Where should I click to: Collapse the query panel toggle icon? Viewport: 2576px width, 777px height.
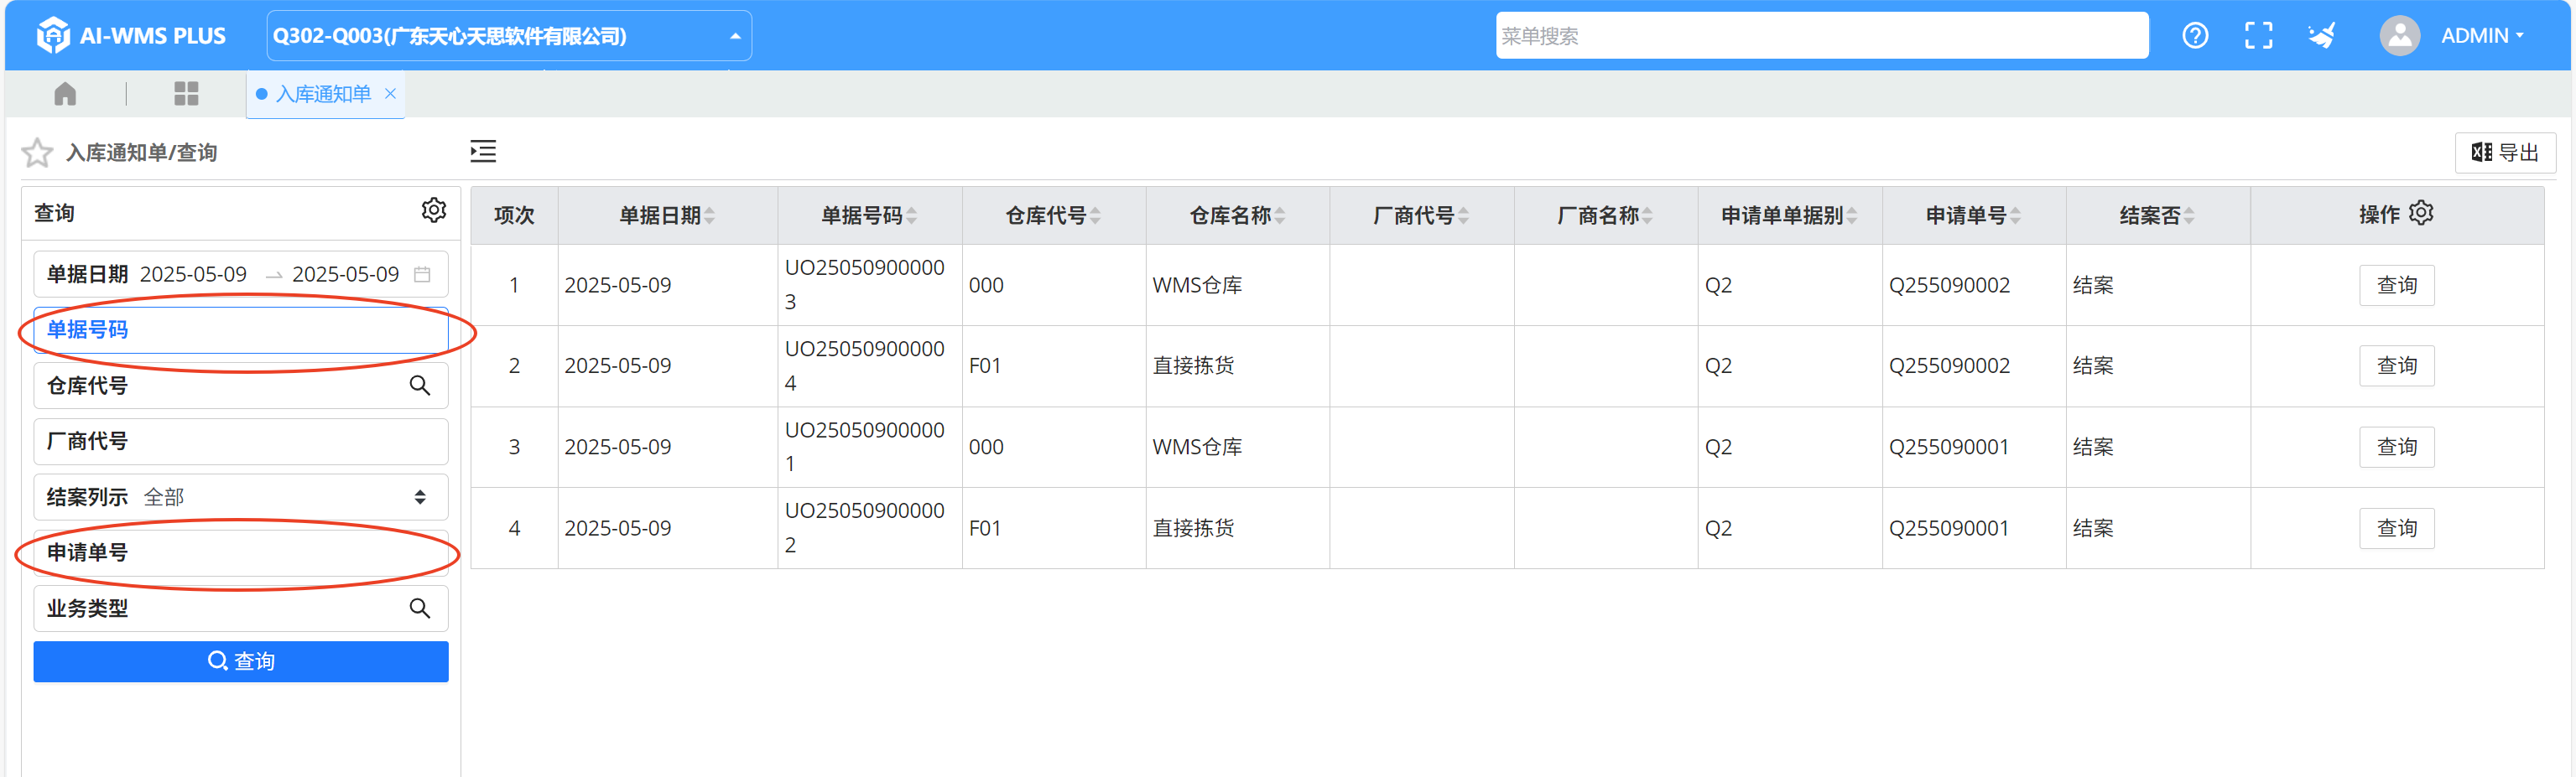pos(483,152)
